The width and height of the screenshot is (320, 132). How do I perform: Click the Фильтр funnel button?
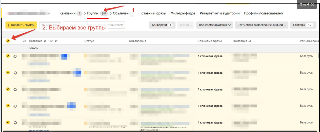[50, 24]
